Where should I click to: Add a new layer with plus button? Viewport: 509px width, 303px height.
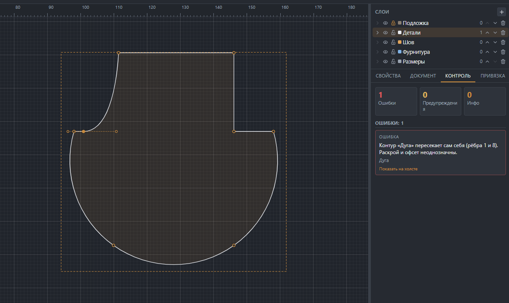502,12
